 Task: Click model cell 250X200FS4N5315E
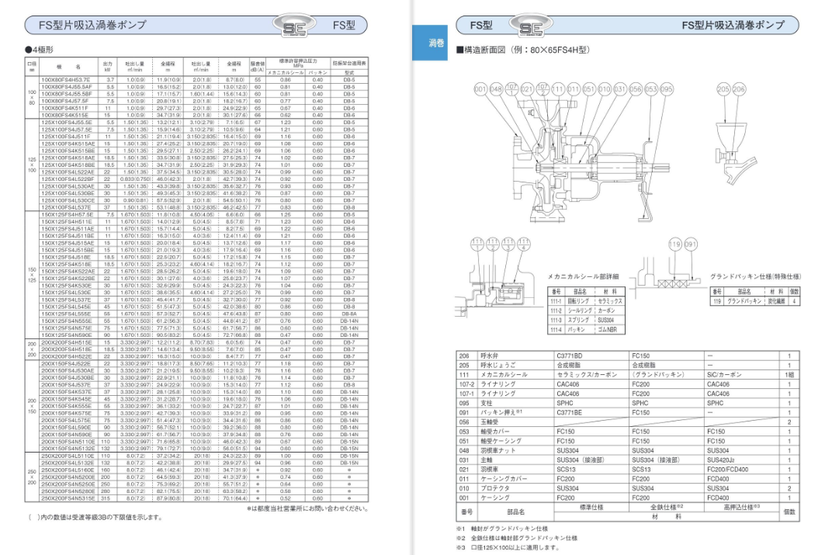(x=68, y=498)
